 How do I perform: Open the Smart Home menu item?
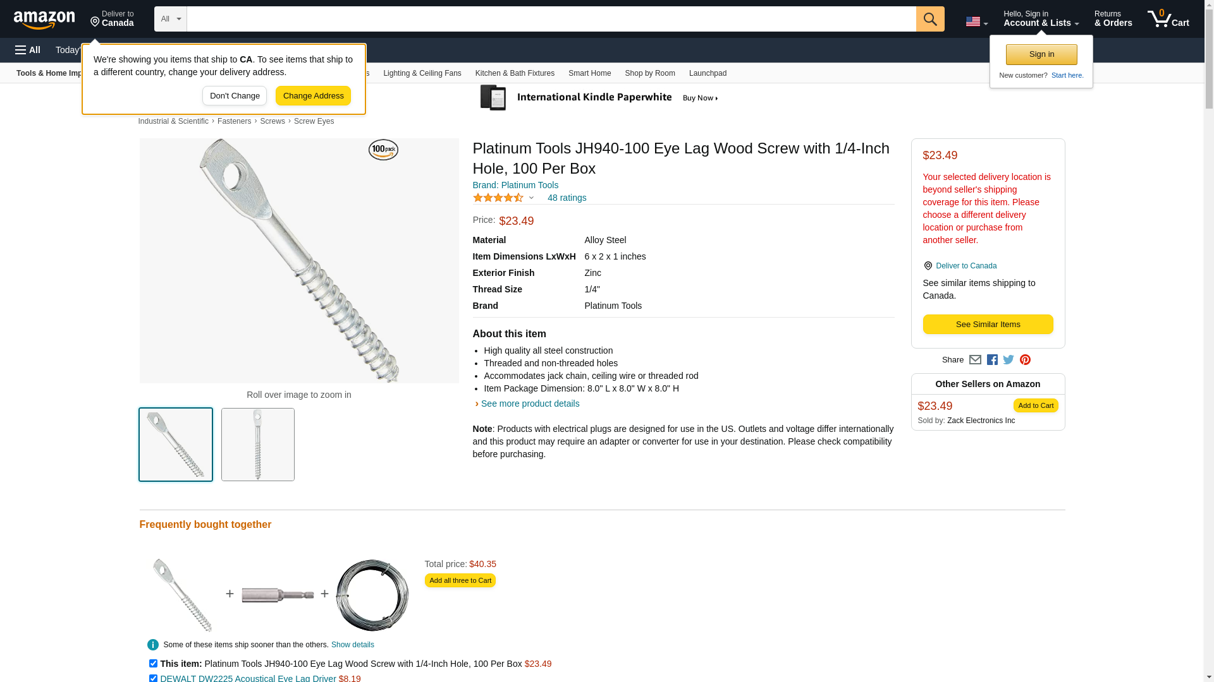pyautogui.click(x=589, y=73)
